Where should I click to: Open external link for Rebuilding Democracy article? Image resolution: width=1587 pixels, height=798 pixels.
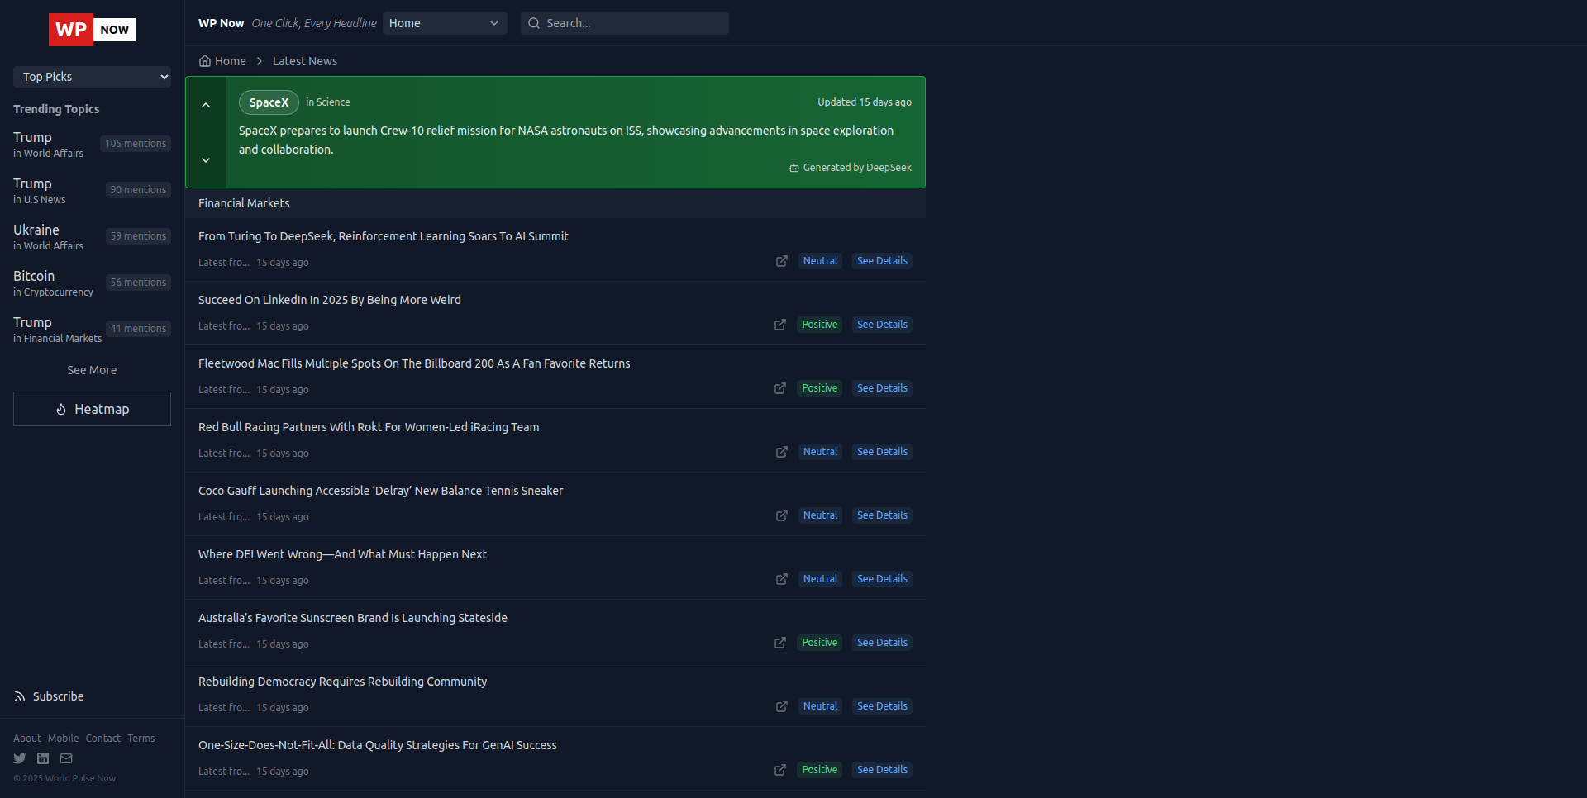[781, 706]
